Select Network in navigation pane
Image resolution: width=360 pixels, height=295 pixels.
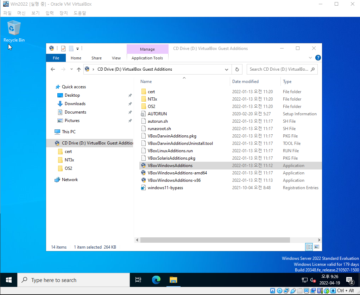tap(70, 180)
